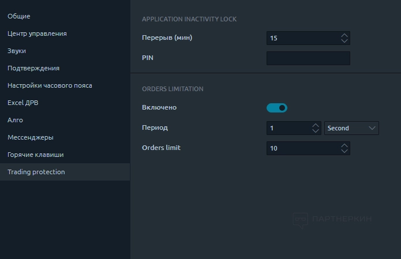The image size is (401, 259).
Task: Open the Общие settings section
Action: 19,16
